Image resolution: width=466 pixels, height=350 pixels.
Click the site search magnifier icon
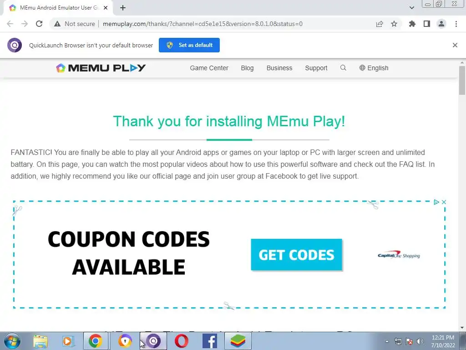click(343, 68)
